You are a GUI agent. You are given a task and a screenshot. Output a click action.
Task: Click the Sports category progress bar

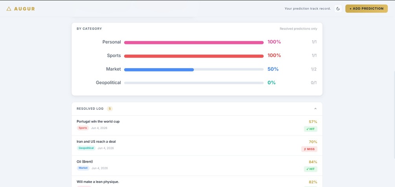(194, 56)
